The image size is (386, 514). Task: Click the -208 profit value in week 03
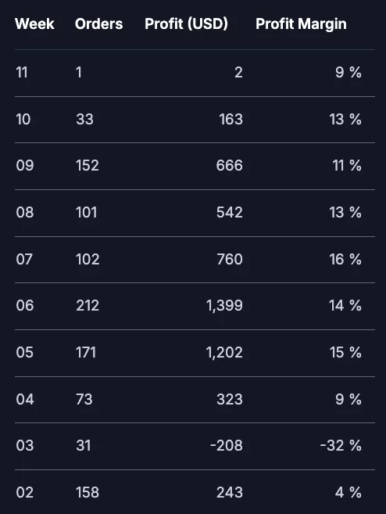tap(227, 445)
